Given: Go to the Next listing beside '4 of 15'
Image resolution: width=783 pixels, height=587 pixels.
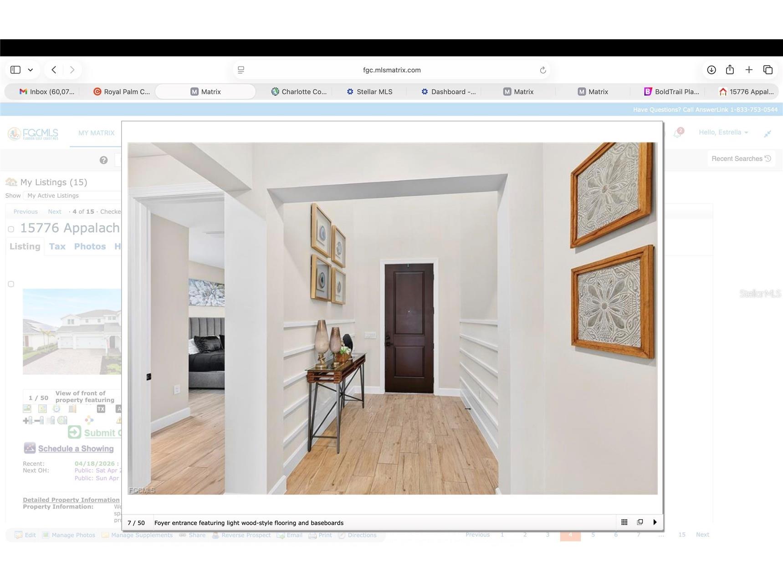Looking at the screenshot, I should click(x=55, y=211).
